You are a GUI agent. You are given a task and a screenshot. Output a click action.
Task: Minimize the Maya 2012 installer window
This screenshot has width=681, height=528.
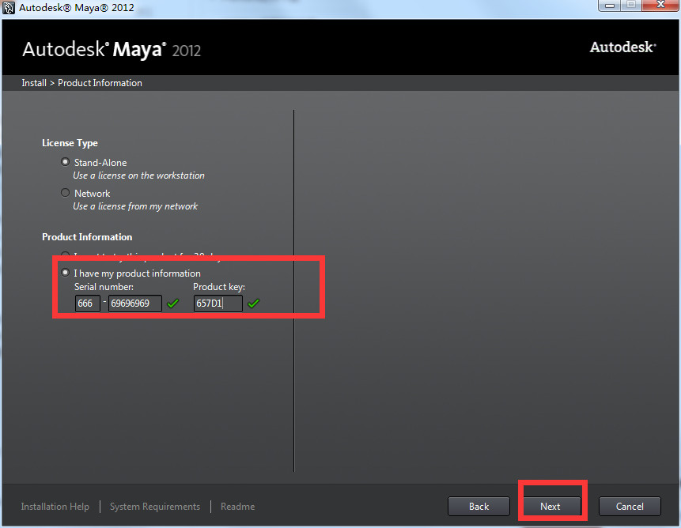[x=610, y=6]
